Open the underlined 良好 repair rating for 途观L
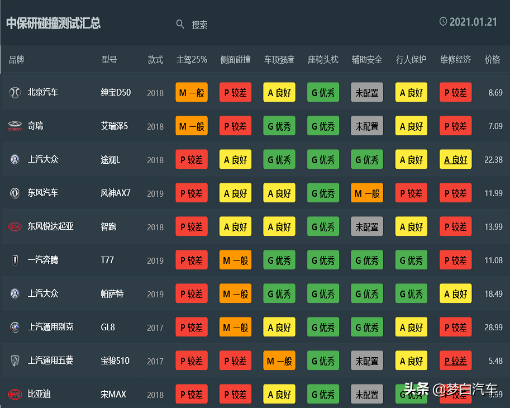This screenshot has width=510, height=408. pyautogui.click(x=456, y=160)
